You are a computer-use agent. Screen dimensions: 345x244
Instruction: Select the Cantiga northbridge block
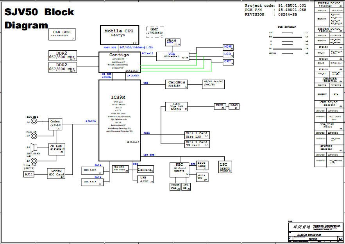click(120, 62)
